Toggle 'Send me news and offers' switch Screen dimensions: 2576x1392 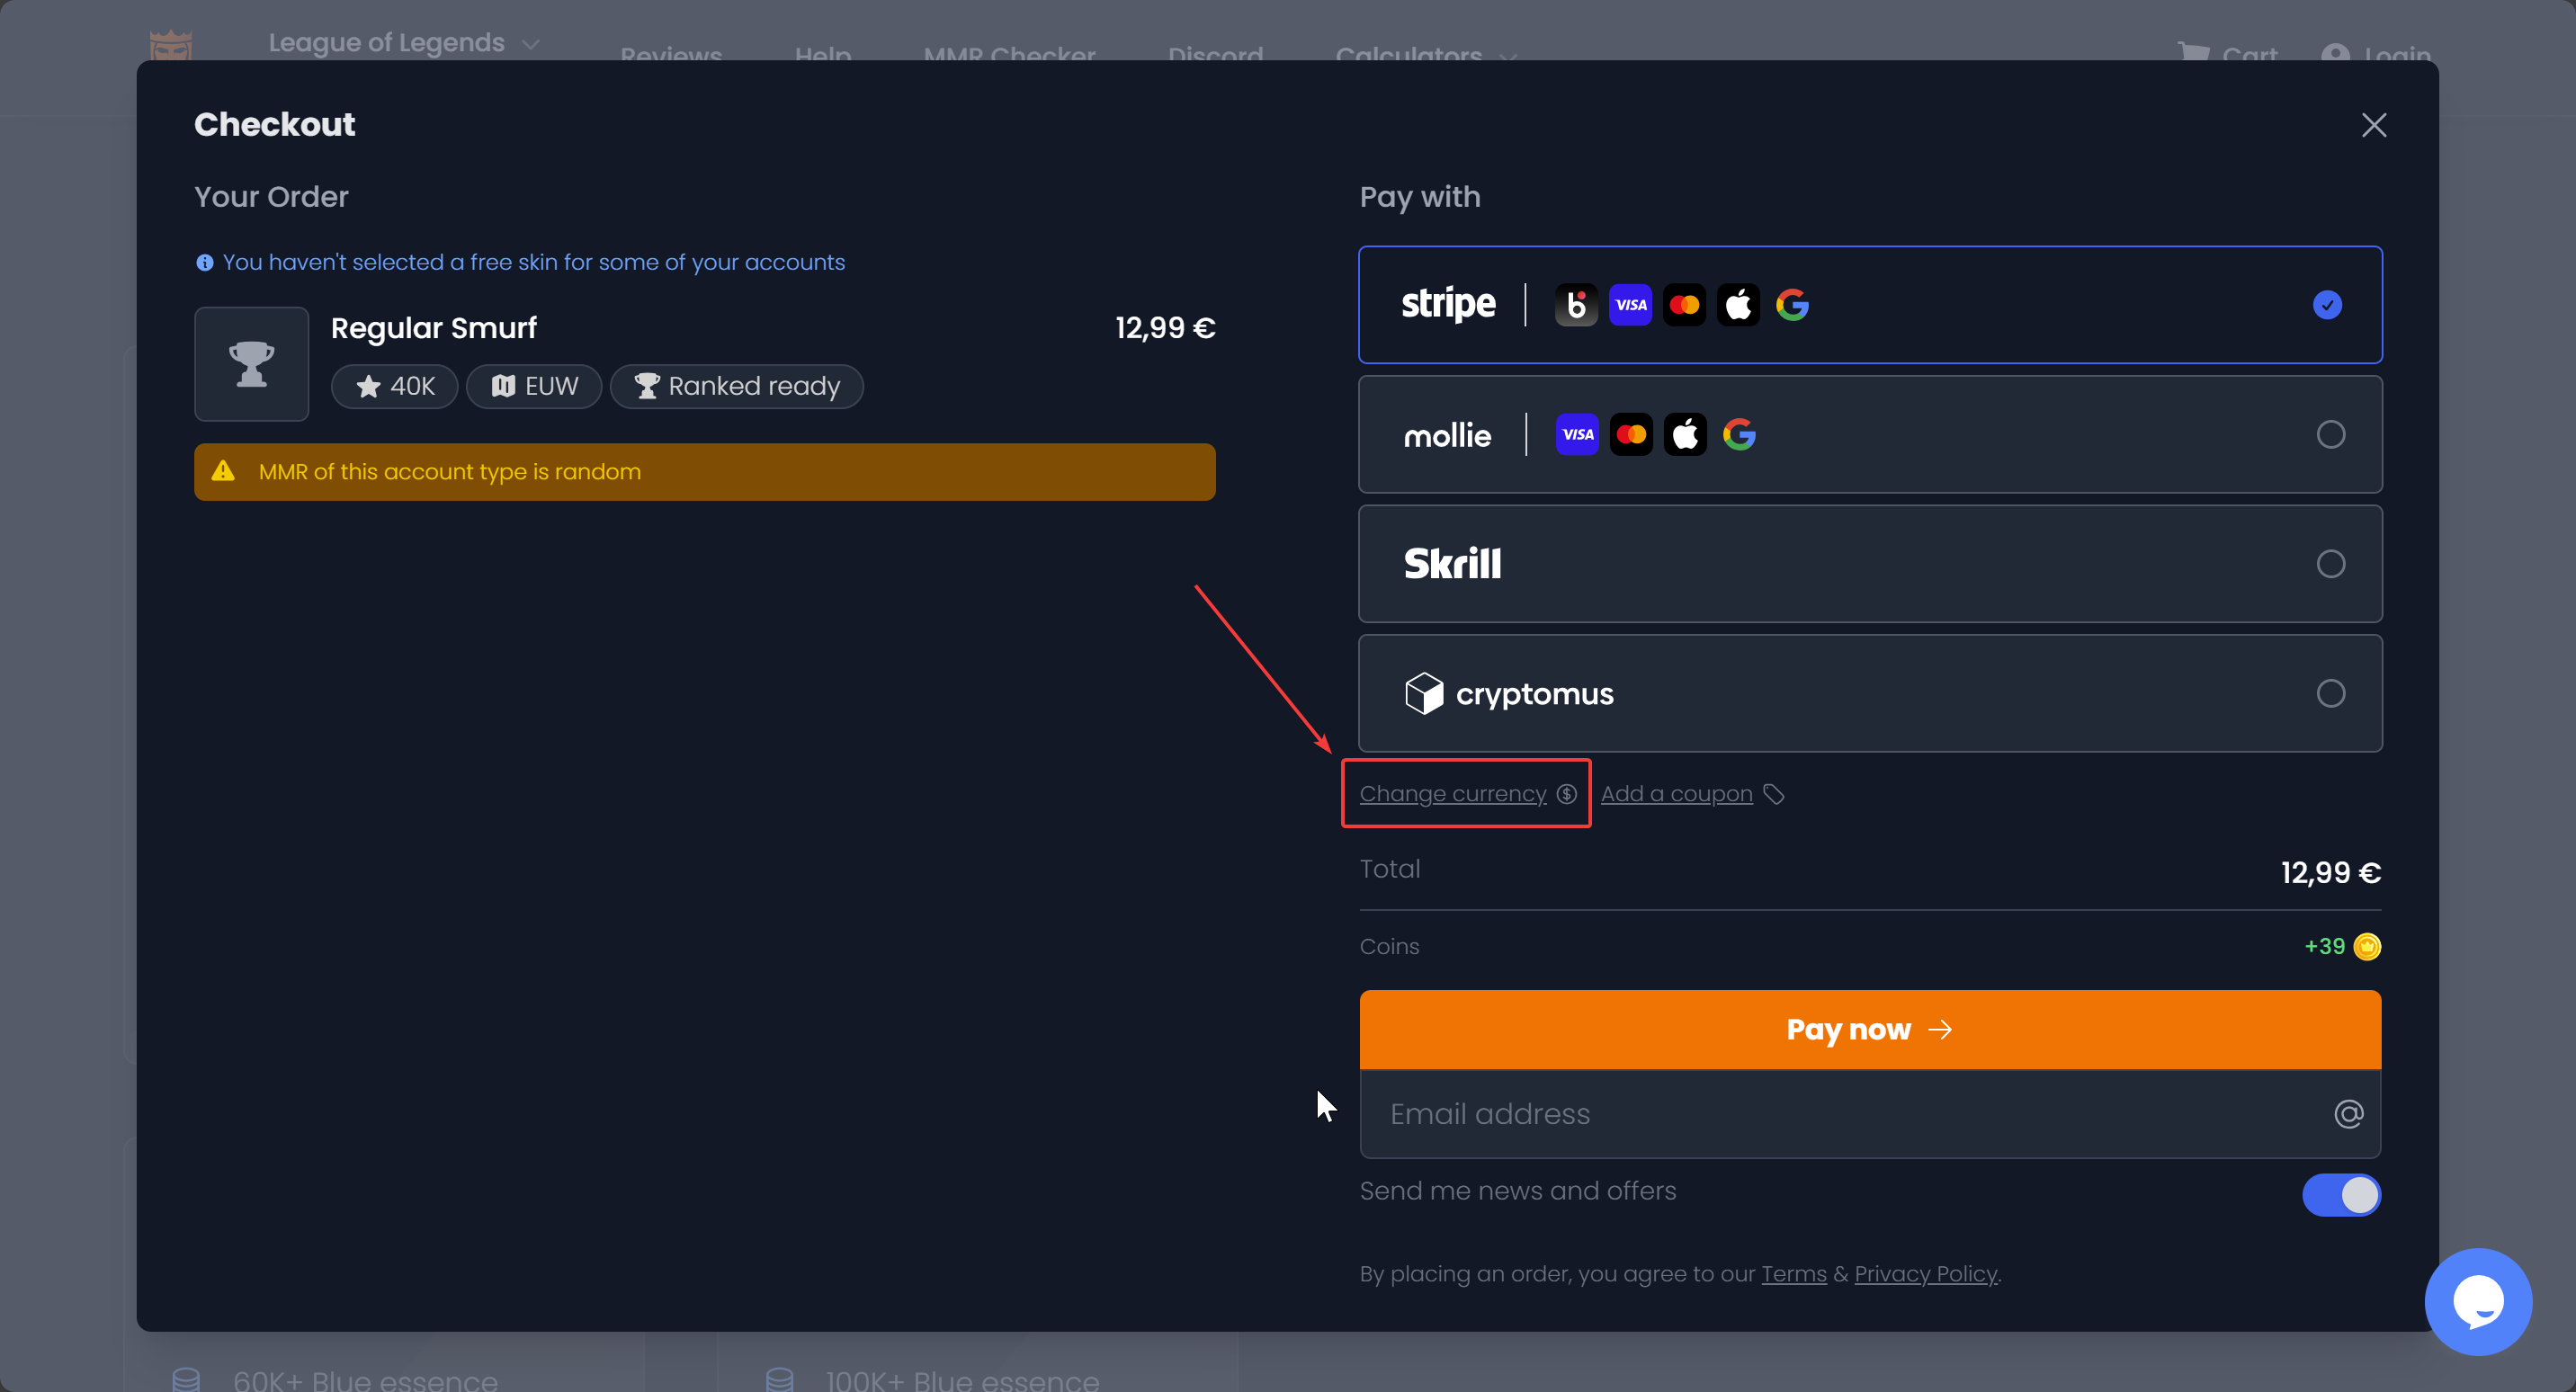point(2341,1194)
